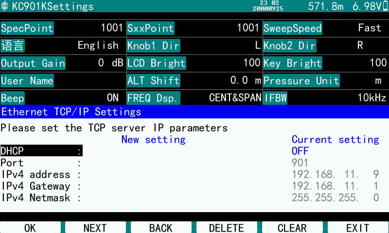The image size is (389, 233).
Task: Select the User Name setting
Action: (x=27, y=81)
